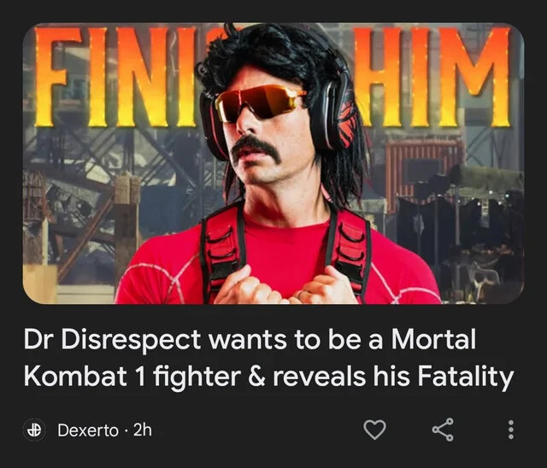This screenshot has width=547, height=468.
Task: Click the Dexerto publisher logo icon
Action: [34, 430]
